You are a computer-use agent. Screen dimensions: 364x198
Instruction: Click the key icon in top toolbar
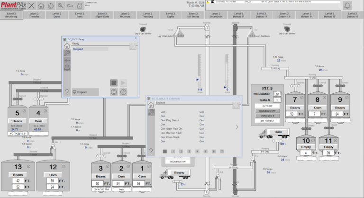click(x=70, y=6)
